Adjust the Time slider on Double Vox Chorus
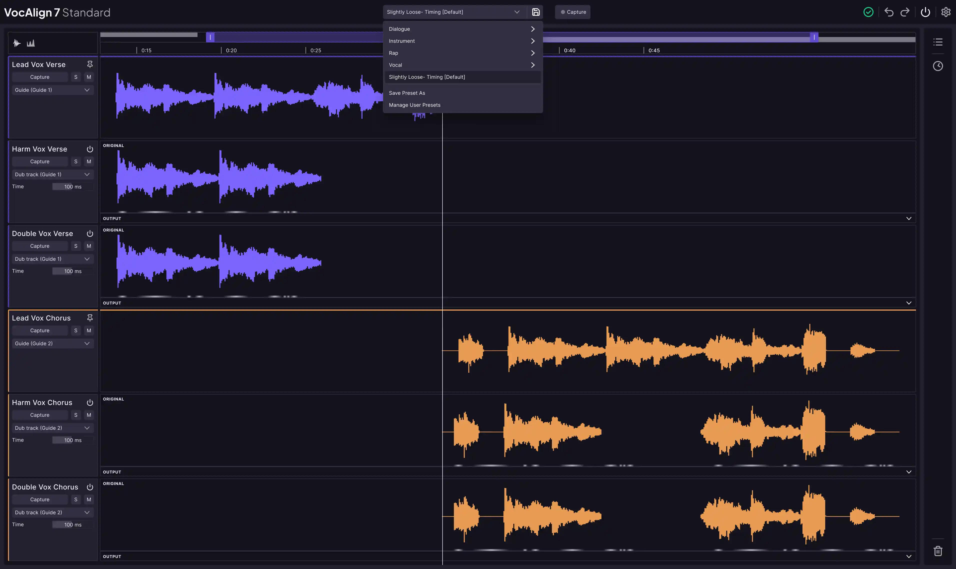Image resolution: width=956 pixels, height=569 pixels. pyautogui.click(x=73, y=524)
